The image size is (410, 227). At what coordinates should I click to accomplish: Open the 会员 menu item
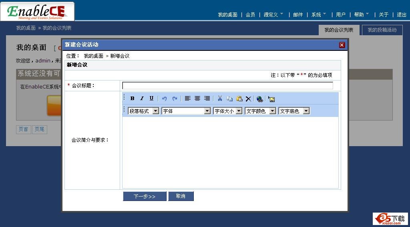250,15
